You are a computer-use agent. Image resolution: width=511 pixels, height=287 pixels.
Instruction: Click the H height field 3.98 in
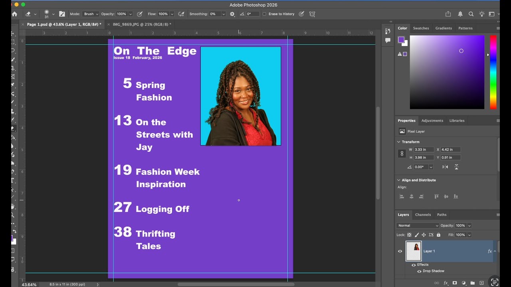point(424,157)
